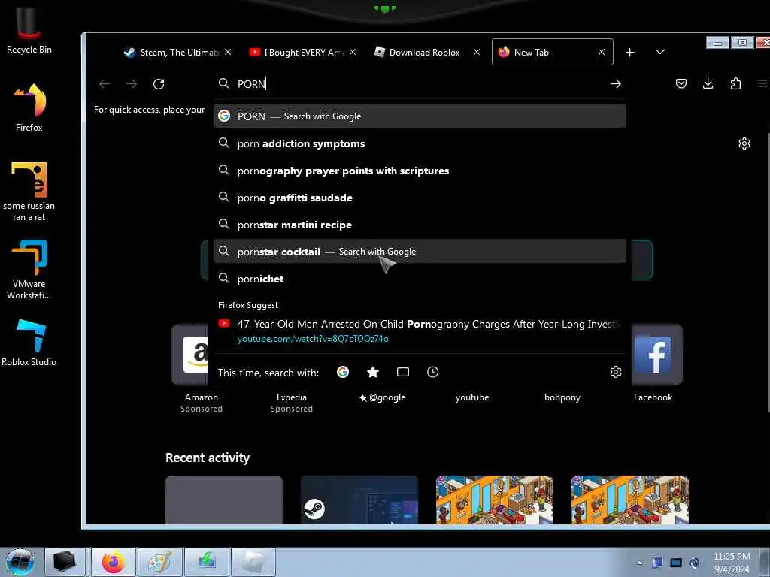This screenshot has height=577, width=770.
Task: Click the taskbar clock showing 11:05 PM
Action: tap(732, 563)
